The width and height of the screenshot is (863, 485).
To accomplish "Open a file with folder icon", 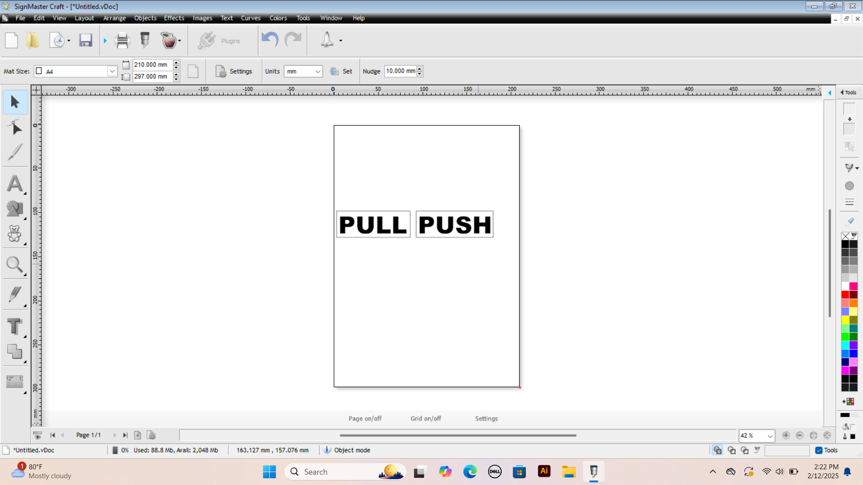I will click(x=32, y=40).
